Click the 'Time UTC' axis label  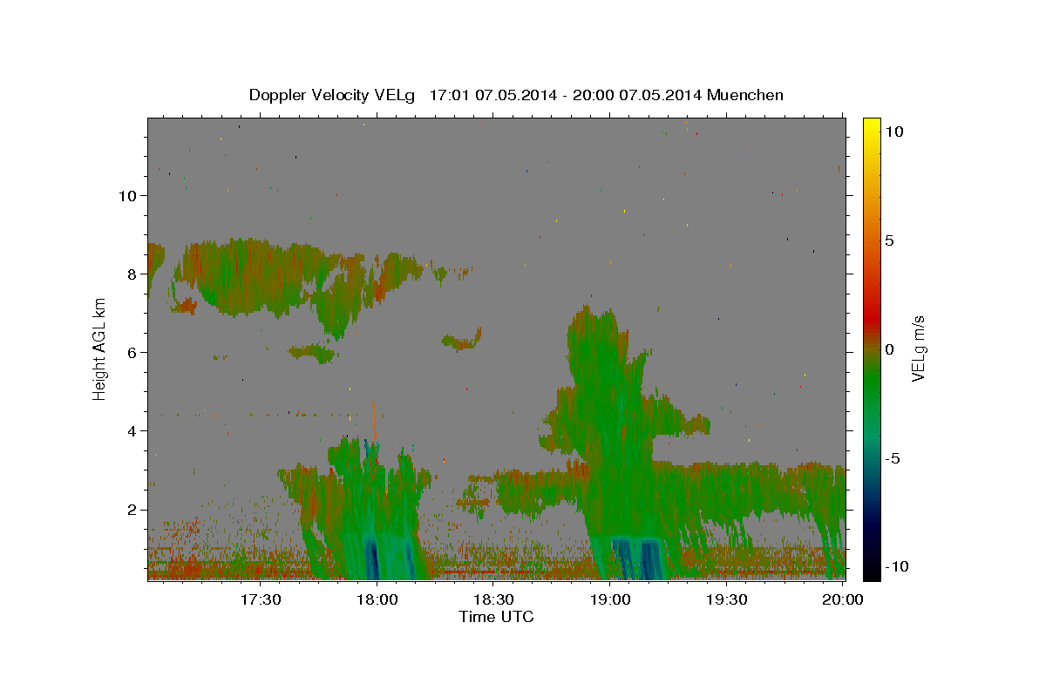pos(496,617)
